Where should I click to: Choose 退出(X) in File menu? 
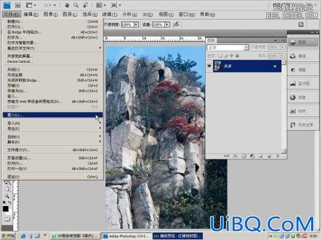pyautogui.click(x=52, y=177)
